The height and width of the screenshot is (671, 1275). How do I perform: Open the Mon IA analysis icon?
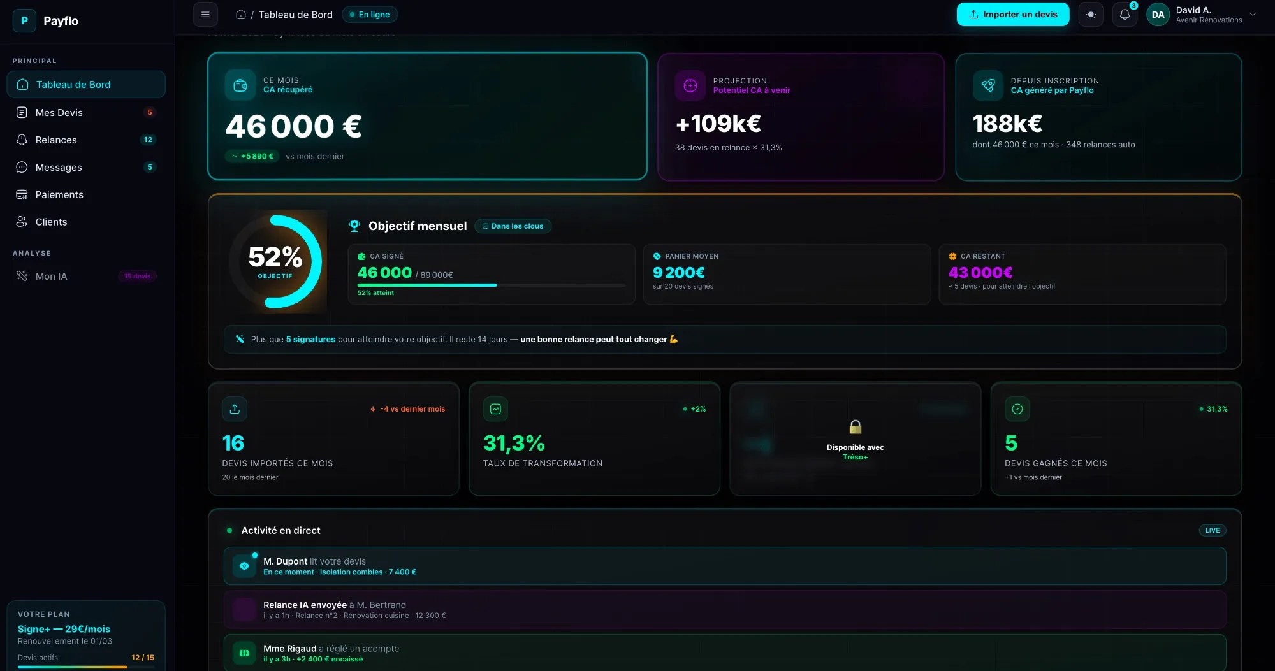coord(22,276)
